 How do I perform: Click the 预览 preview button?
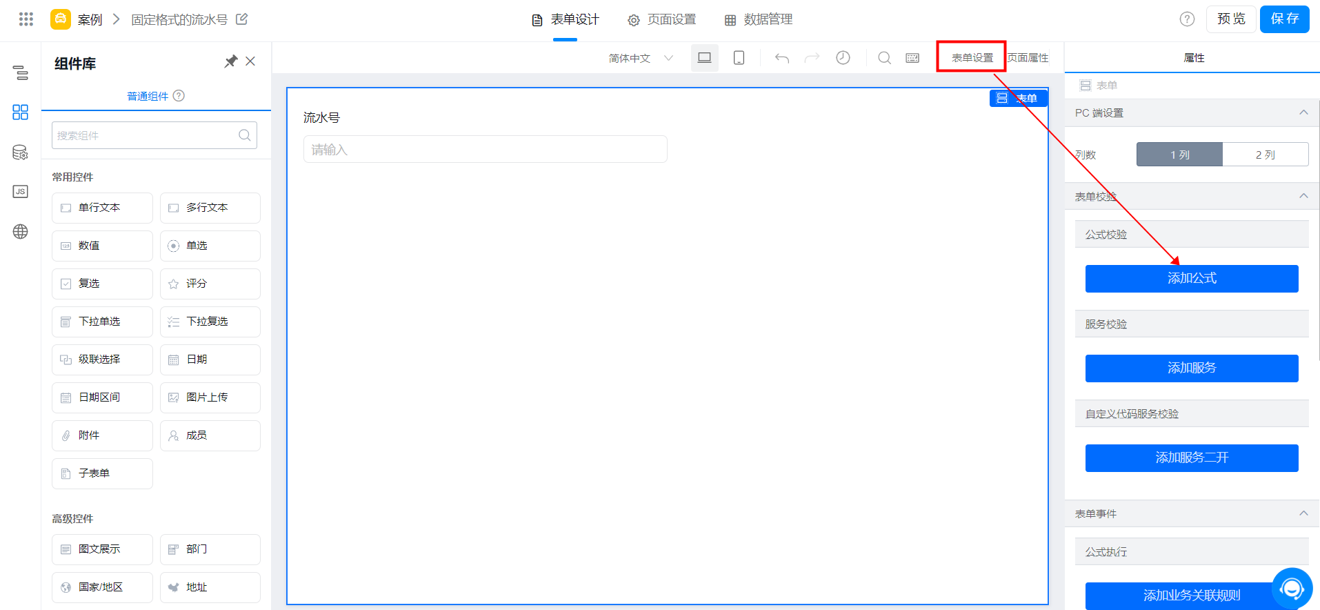pos(1231,19)
